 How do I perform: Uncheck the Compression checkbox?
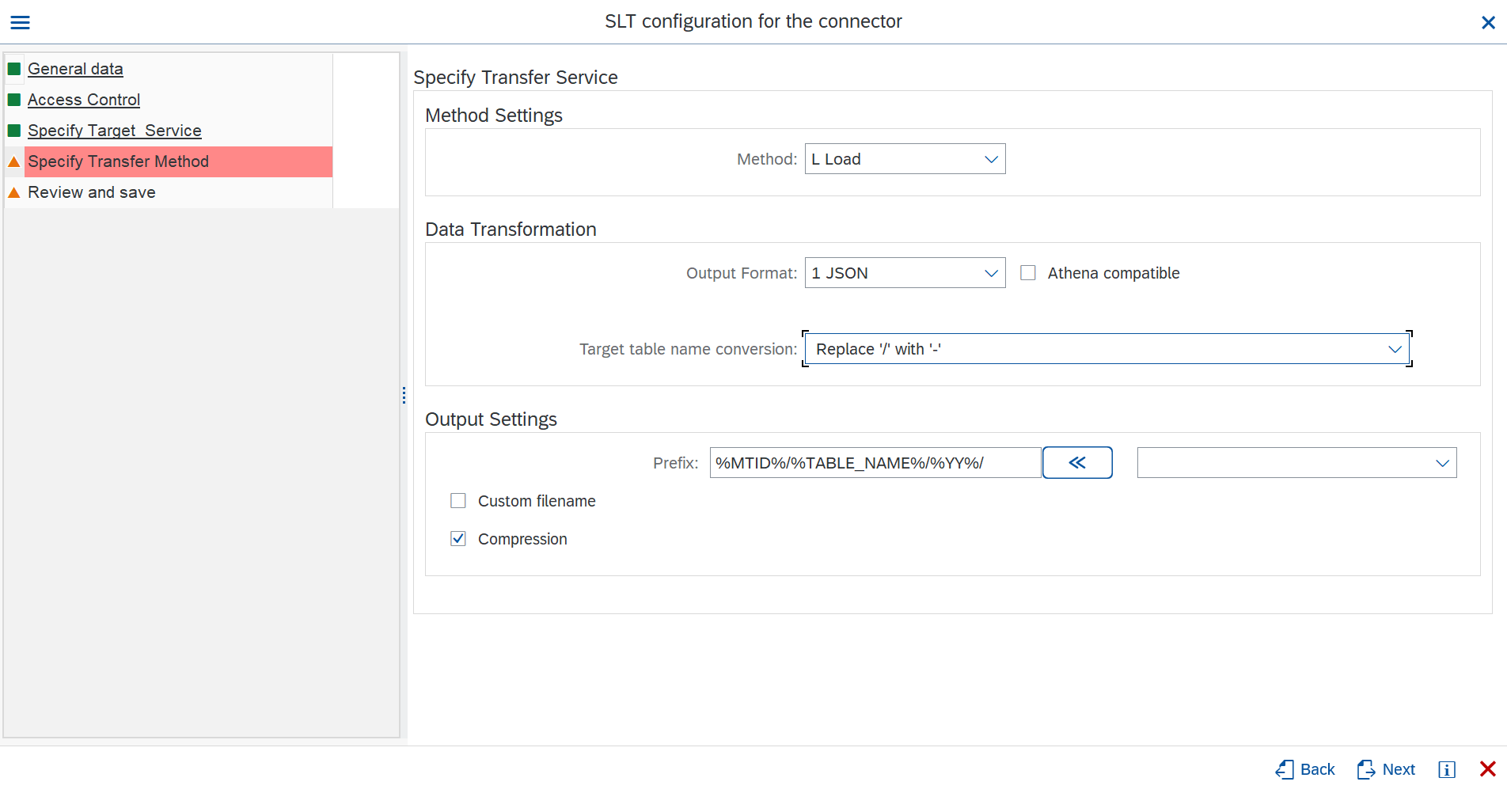click(458, 539)
